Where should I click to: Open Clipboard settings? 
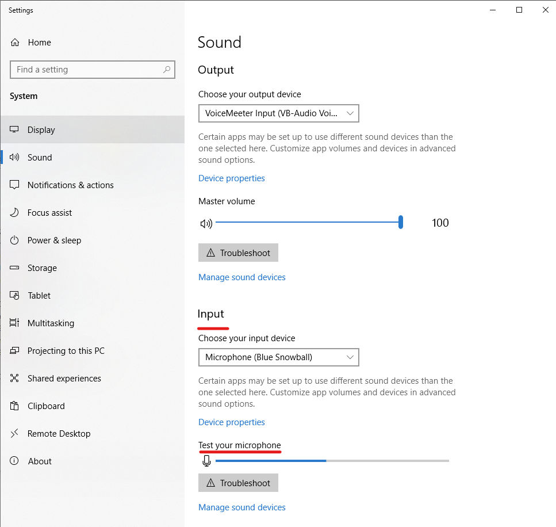[93, 406]
